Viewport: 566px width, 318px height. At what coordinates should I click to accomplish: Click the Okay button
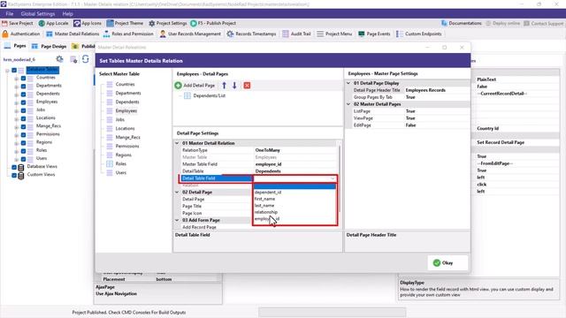447,263
